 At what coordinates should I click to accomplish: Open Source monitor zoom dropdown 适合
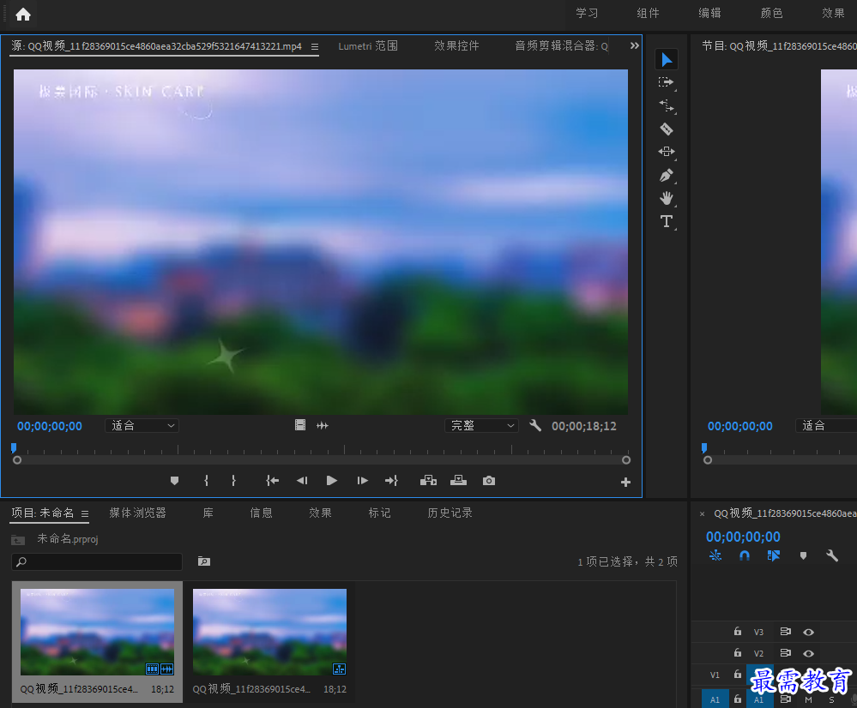pyautogui.click(x=142, y=425)
